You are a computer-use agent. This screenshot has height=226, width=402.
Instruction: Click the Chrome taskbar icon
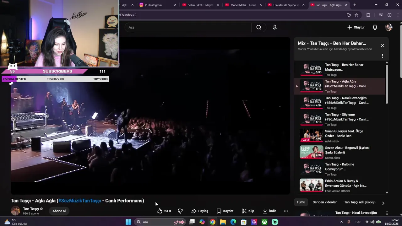click(x=212, y=222)
